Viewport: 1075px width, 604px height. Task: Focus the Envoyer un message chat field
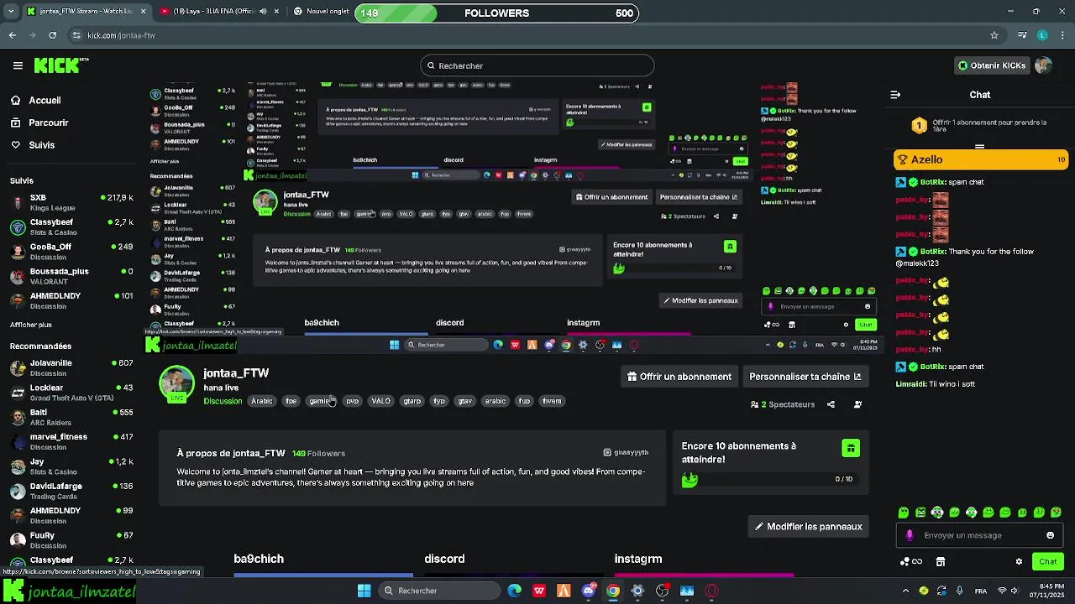[x=978, y=535]
